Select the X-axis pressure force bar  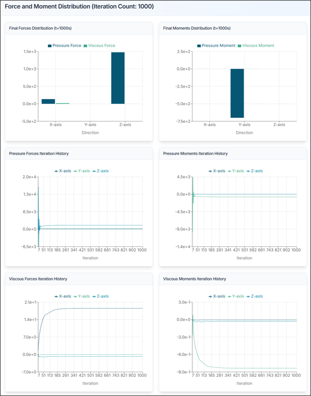pos(48,102)
